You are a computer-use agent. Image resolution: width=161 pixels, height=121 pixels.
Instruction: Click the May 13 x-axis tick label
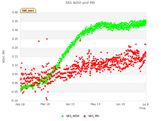(95, 104)
